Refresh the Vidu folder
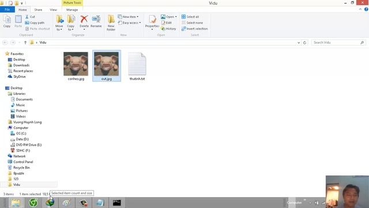 coord(304,43)
